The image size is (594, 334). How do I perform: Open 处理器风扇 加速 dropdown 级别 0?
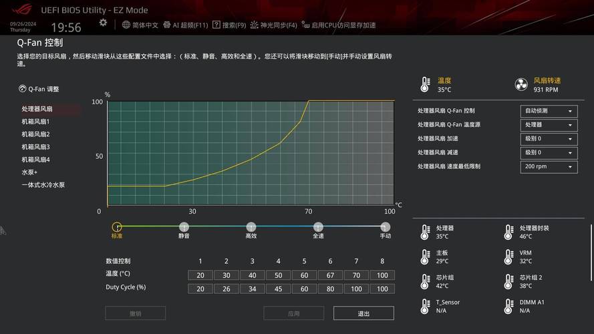tap(549, 139)
